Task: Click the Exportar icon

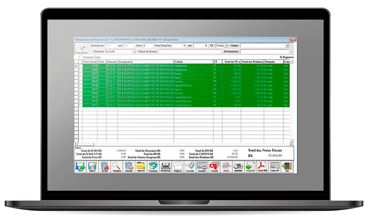Action: coord(250,166)
